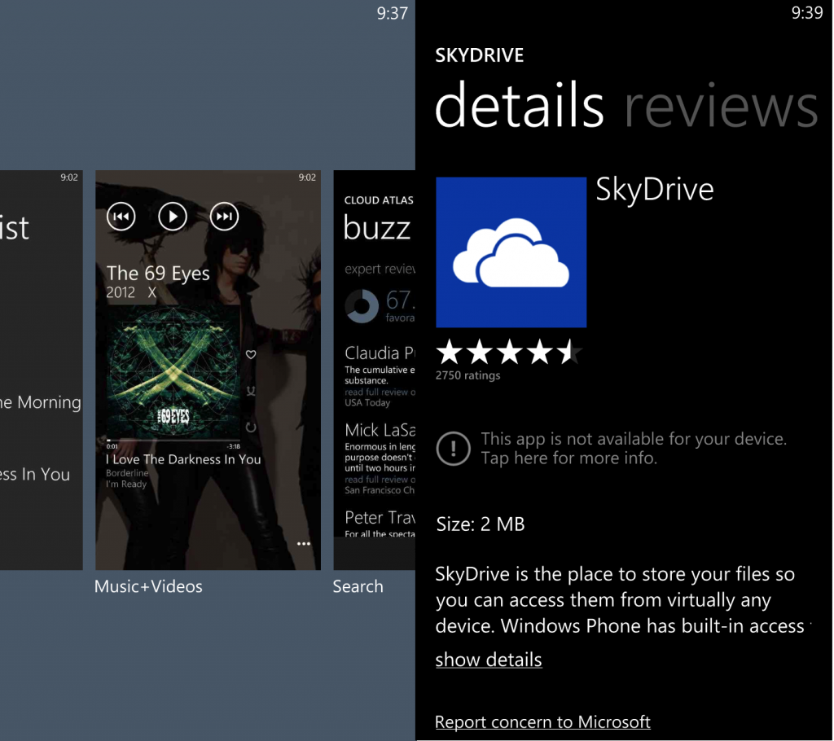The image size is (834, 741).
Task: Tap the SkyDrive cloud app icon
Action: pyautogui.click(x=511, y=252)
